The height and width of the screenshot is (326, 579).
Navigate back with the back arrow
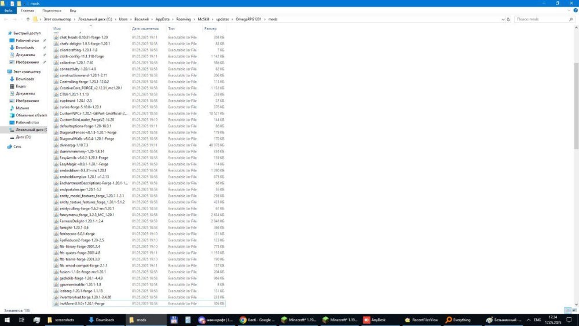[6, 19]
